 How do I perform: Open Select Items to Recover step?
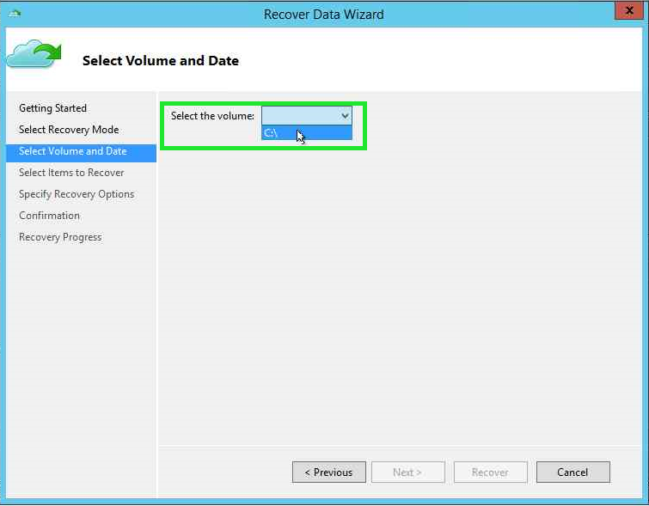71,173
